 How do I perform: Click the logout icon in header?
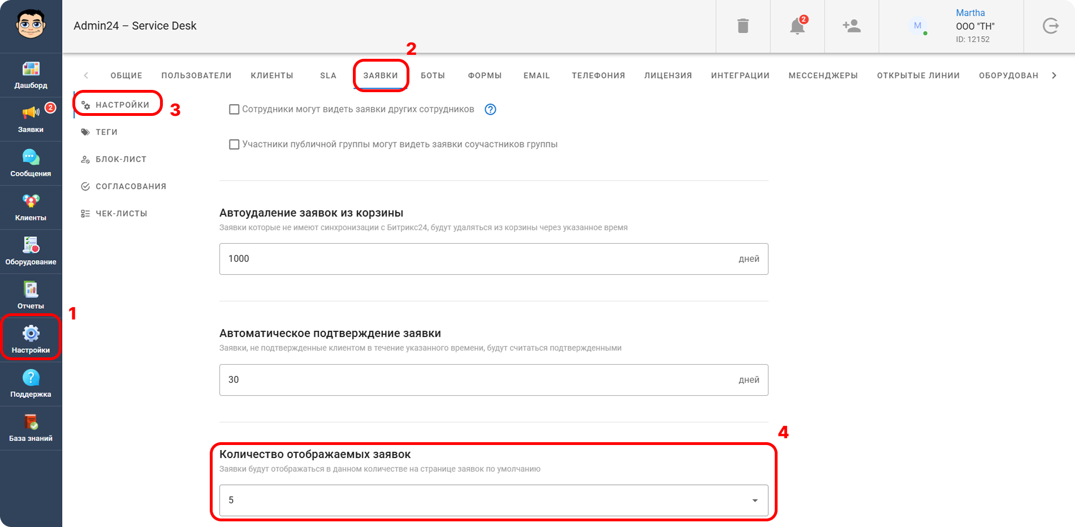pos(1051,26)
